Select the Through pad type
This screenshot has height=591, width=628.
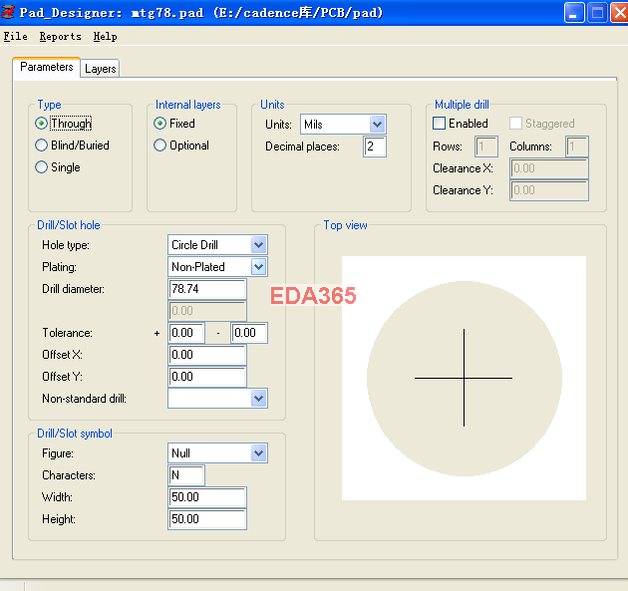click(42, 124)
